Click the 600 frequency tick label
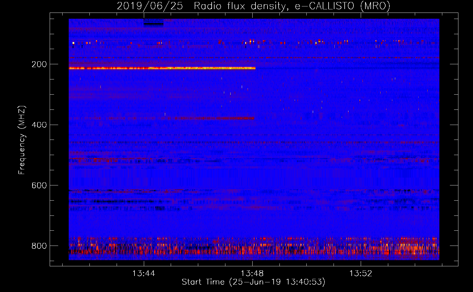The width and height of the screenshot is (473, 292). point(39,186)
